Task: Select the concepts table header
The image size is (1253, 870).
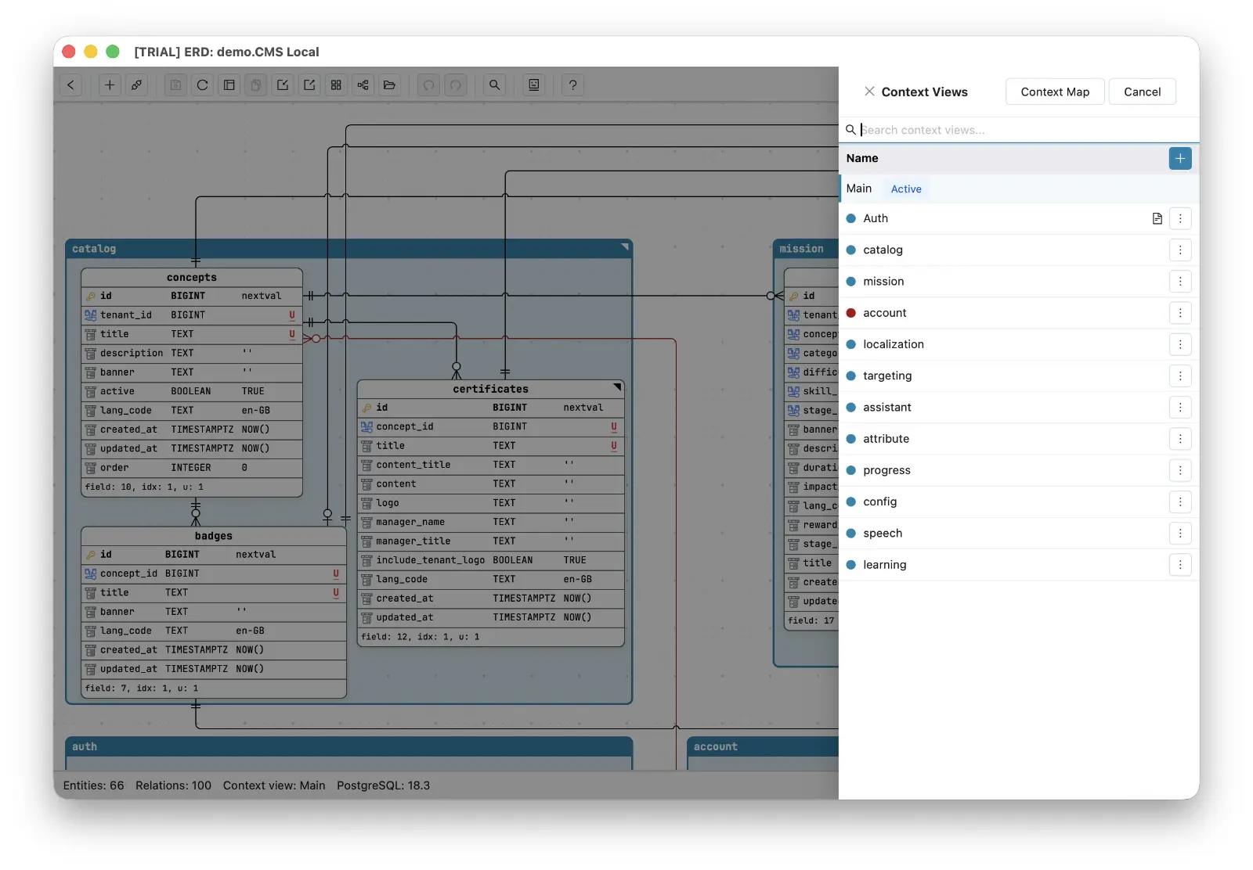Action: click(192, 277)
